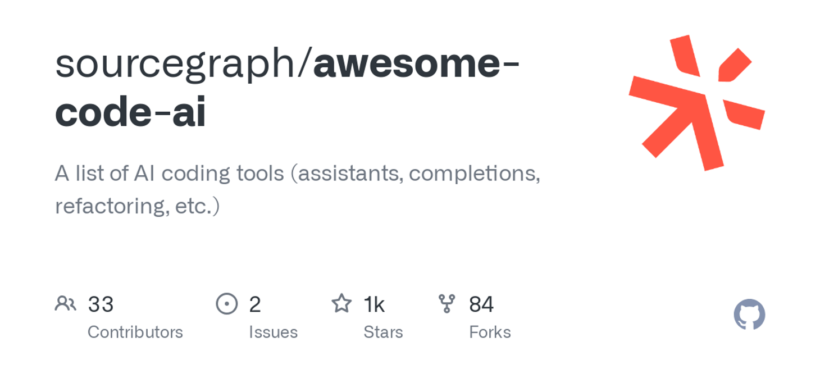Open the Issues label

click(273, 332)
